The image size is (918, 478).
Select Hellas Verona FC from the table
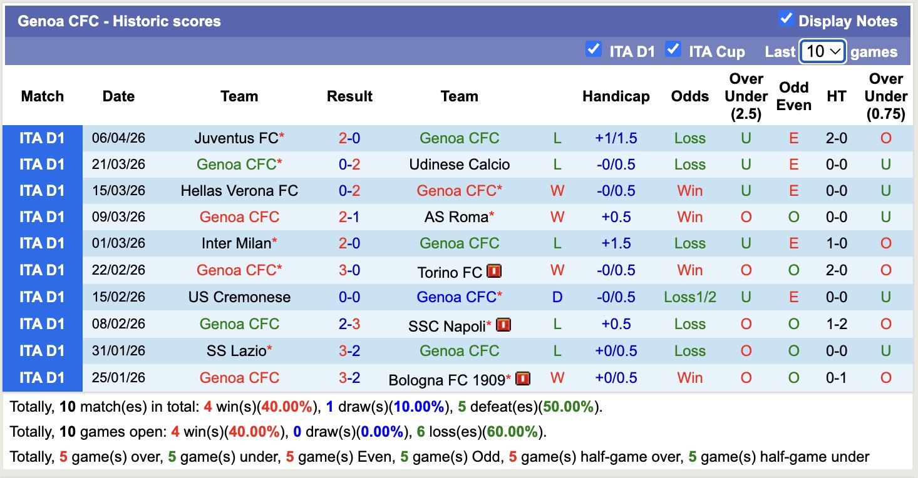tap(240, 190)
